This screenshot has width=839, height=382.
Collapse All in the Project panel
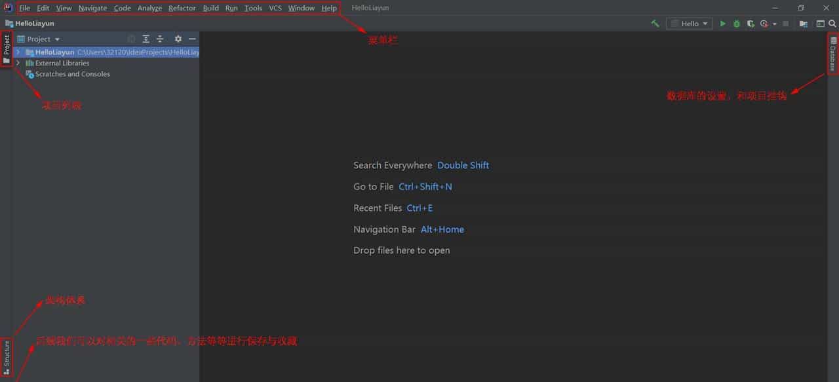160,39
